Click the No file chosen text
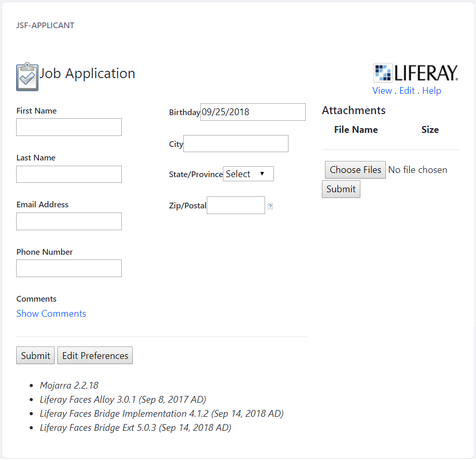This screenshot has height=460, width=476. point(417,170)
